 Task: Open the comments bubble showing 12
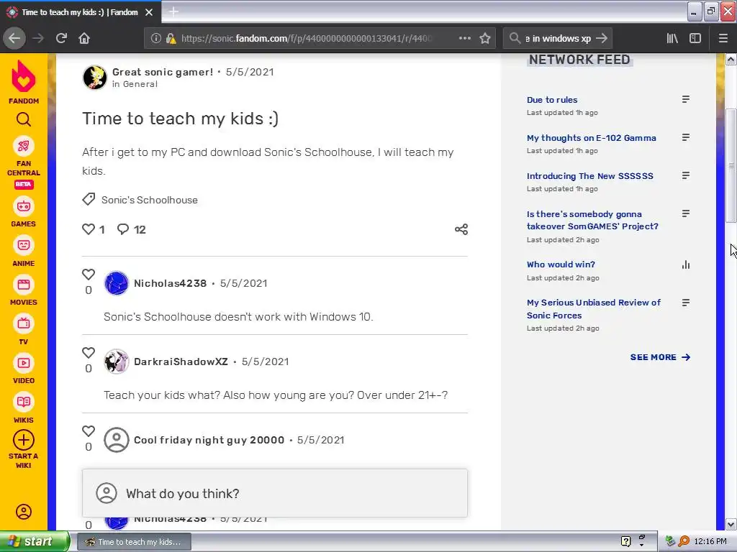click(123, 229)
